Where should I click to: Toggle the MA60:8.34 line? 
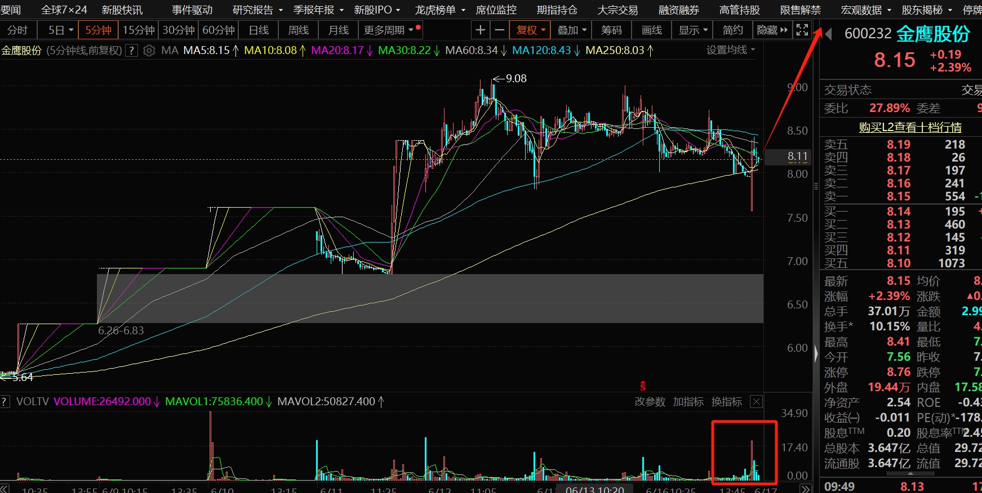click(476, 51)
